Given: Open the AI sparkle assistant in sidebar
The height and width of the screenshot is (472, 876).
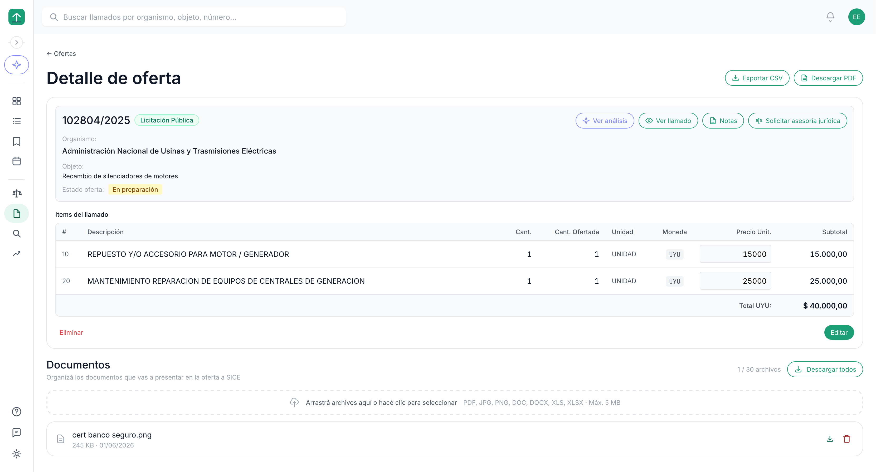Looking at the screenshot, I should click(16, 65).
